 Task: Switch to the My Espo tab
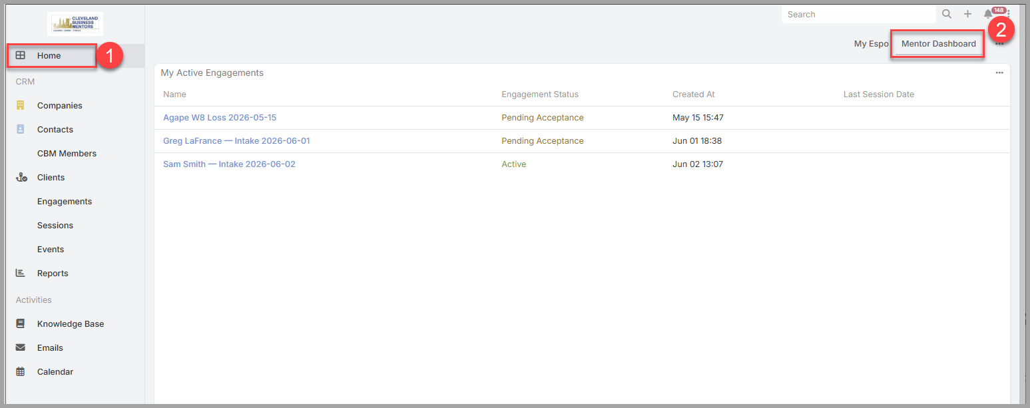872,44
